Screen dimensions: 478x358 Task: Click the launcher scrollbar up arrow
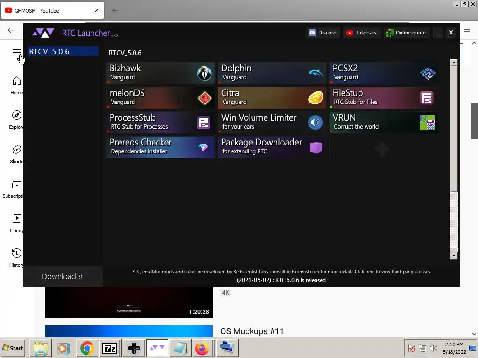(454, 62)
